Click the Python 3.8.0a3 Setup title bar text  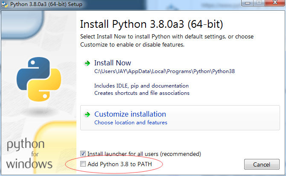[46, 4]
